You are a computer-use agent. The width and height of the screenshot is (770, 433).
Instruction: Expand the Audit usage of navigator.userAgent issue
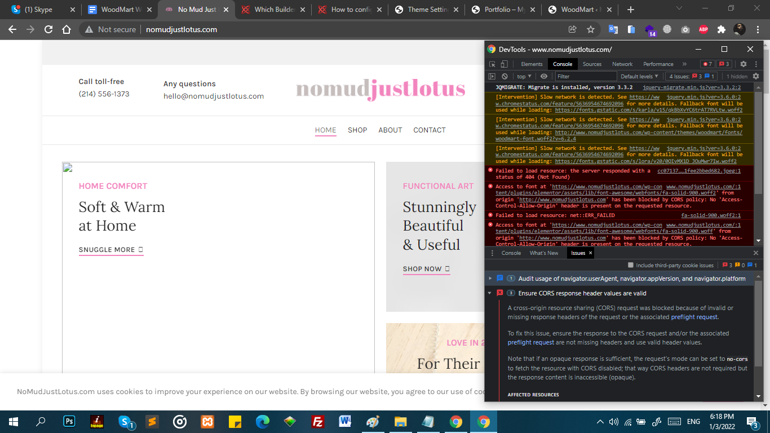pyautogui.click(x=490, y=279)
